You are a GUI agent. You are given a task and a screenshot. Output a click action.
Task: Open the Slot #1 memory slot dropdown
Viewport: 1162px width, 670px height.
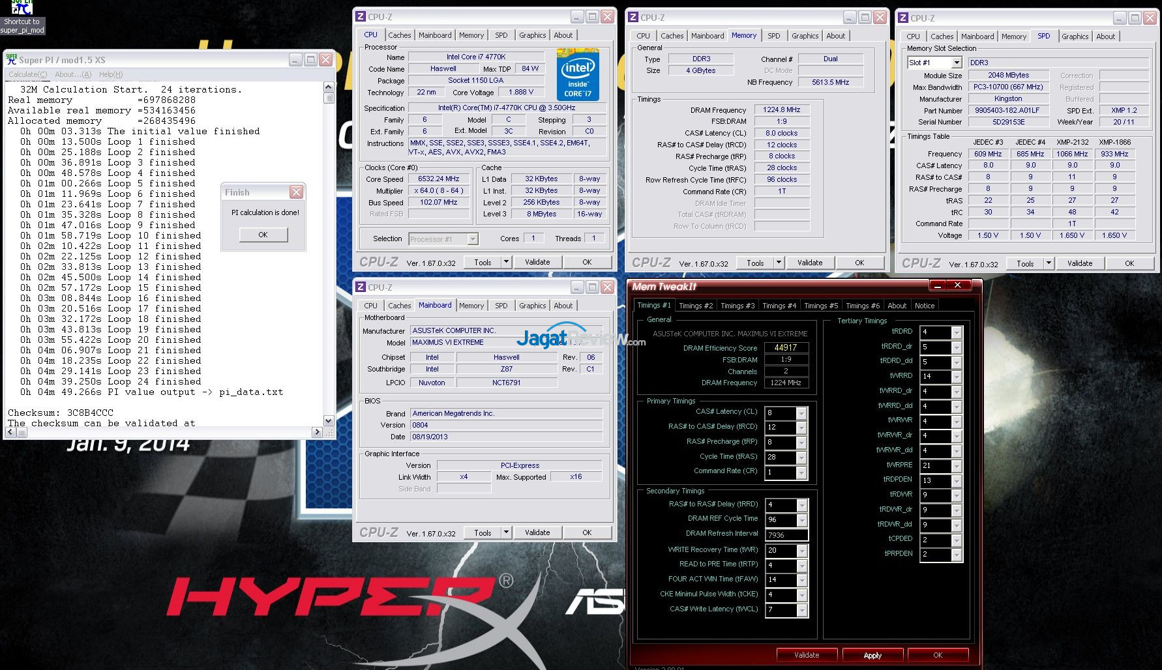pyautogui.click(x=957, y=63)
